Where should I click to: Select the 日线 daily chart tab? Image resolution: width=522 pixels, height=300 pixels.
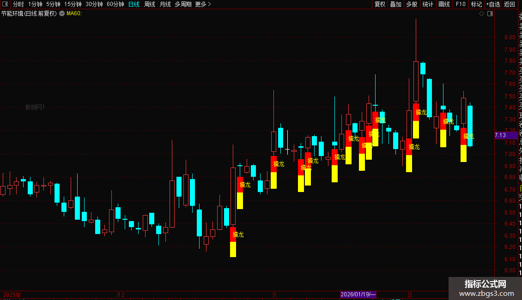134,4
